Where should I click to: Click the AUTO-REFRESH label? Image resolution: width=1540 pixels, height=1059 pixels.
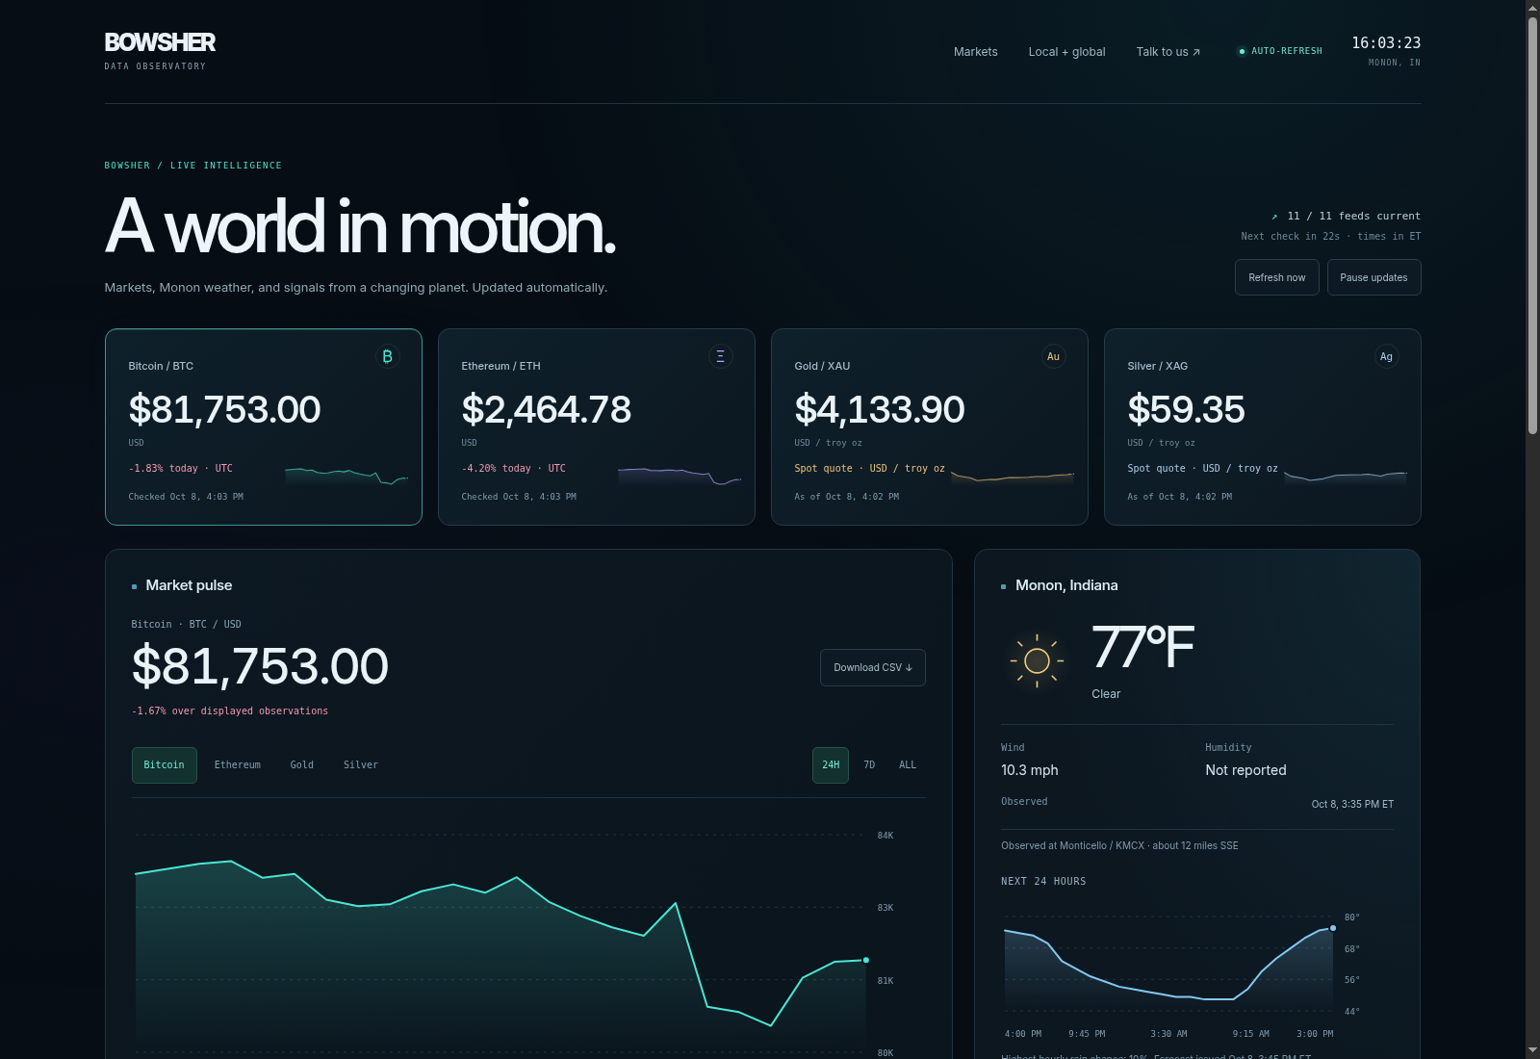pos(1287,51)
